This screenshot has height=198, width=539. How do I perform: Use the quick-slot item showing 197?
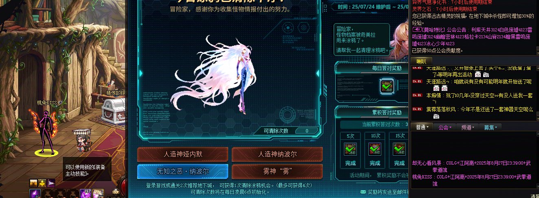click(x=86, y=193)
